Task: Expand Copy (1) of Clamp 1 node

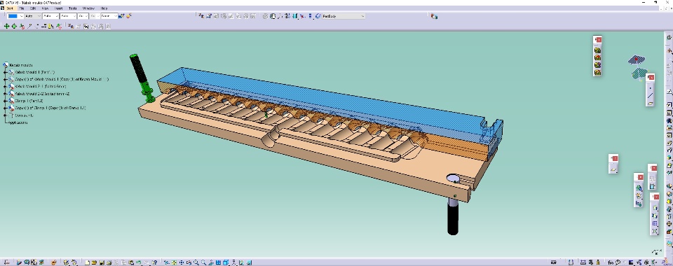Action: point(6,108)
